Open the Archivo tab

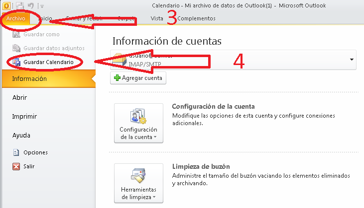click(16, 18)
